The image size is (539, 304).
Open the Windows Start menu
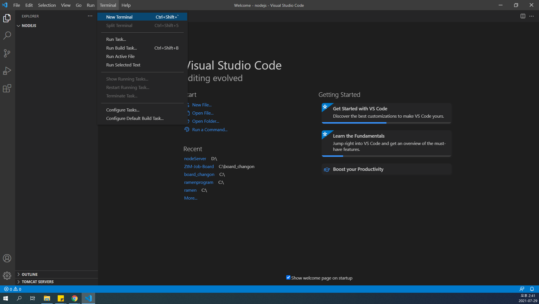6,298
